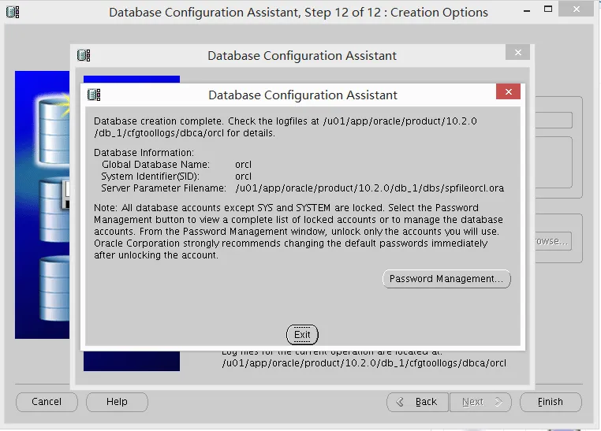This screenshot has width=601, height=431.
Task: Open Password Management window
Action: pos(446,279)
